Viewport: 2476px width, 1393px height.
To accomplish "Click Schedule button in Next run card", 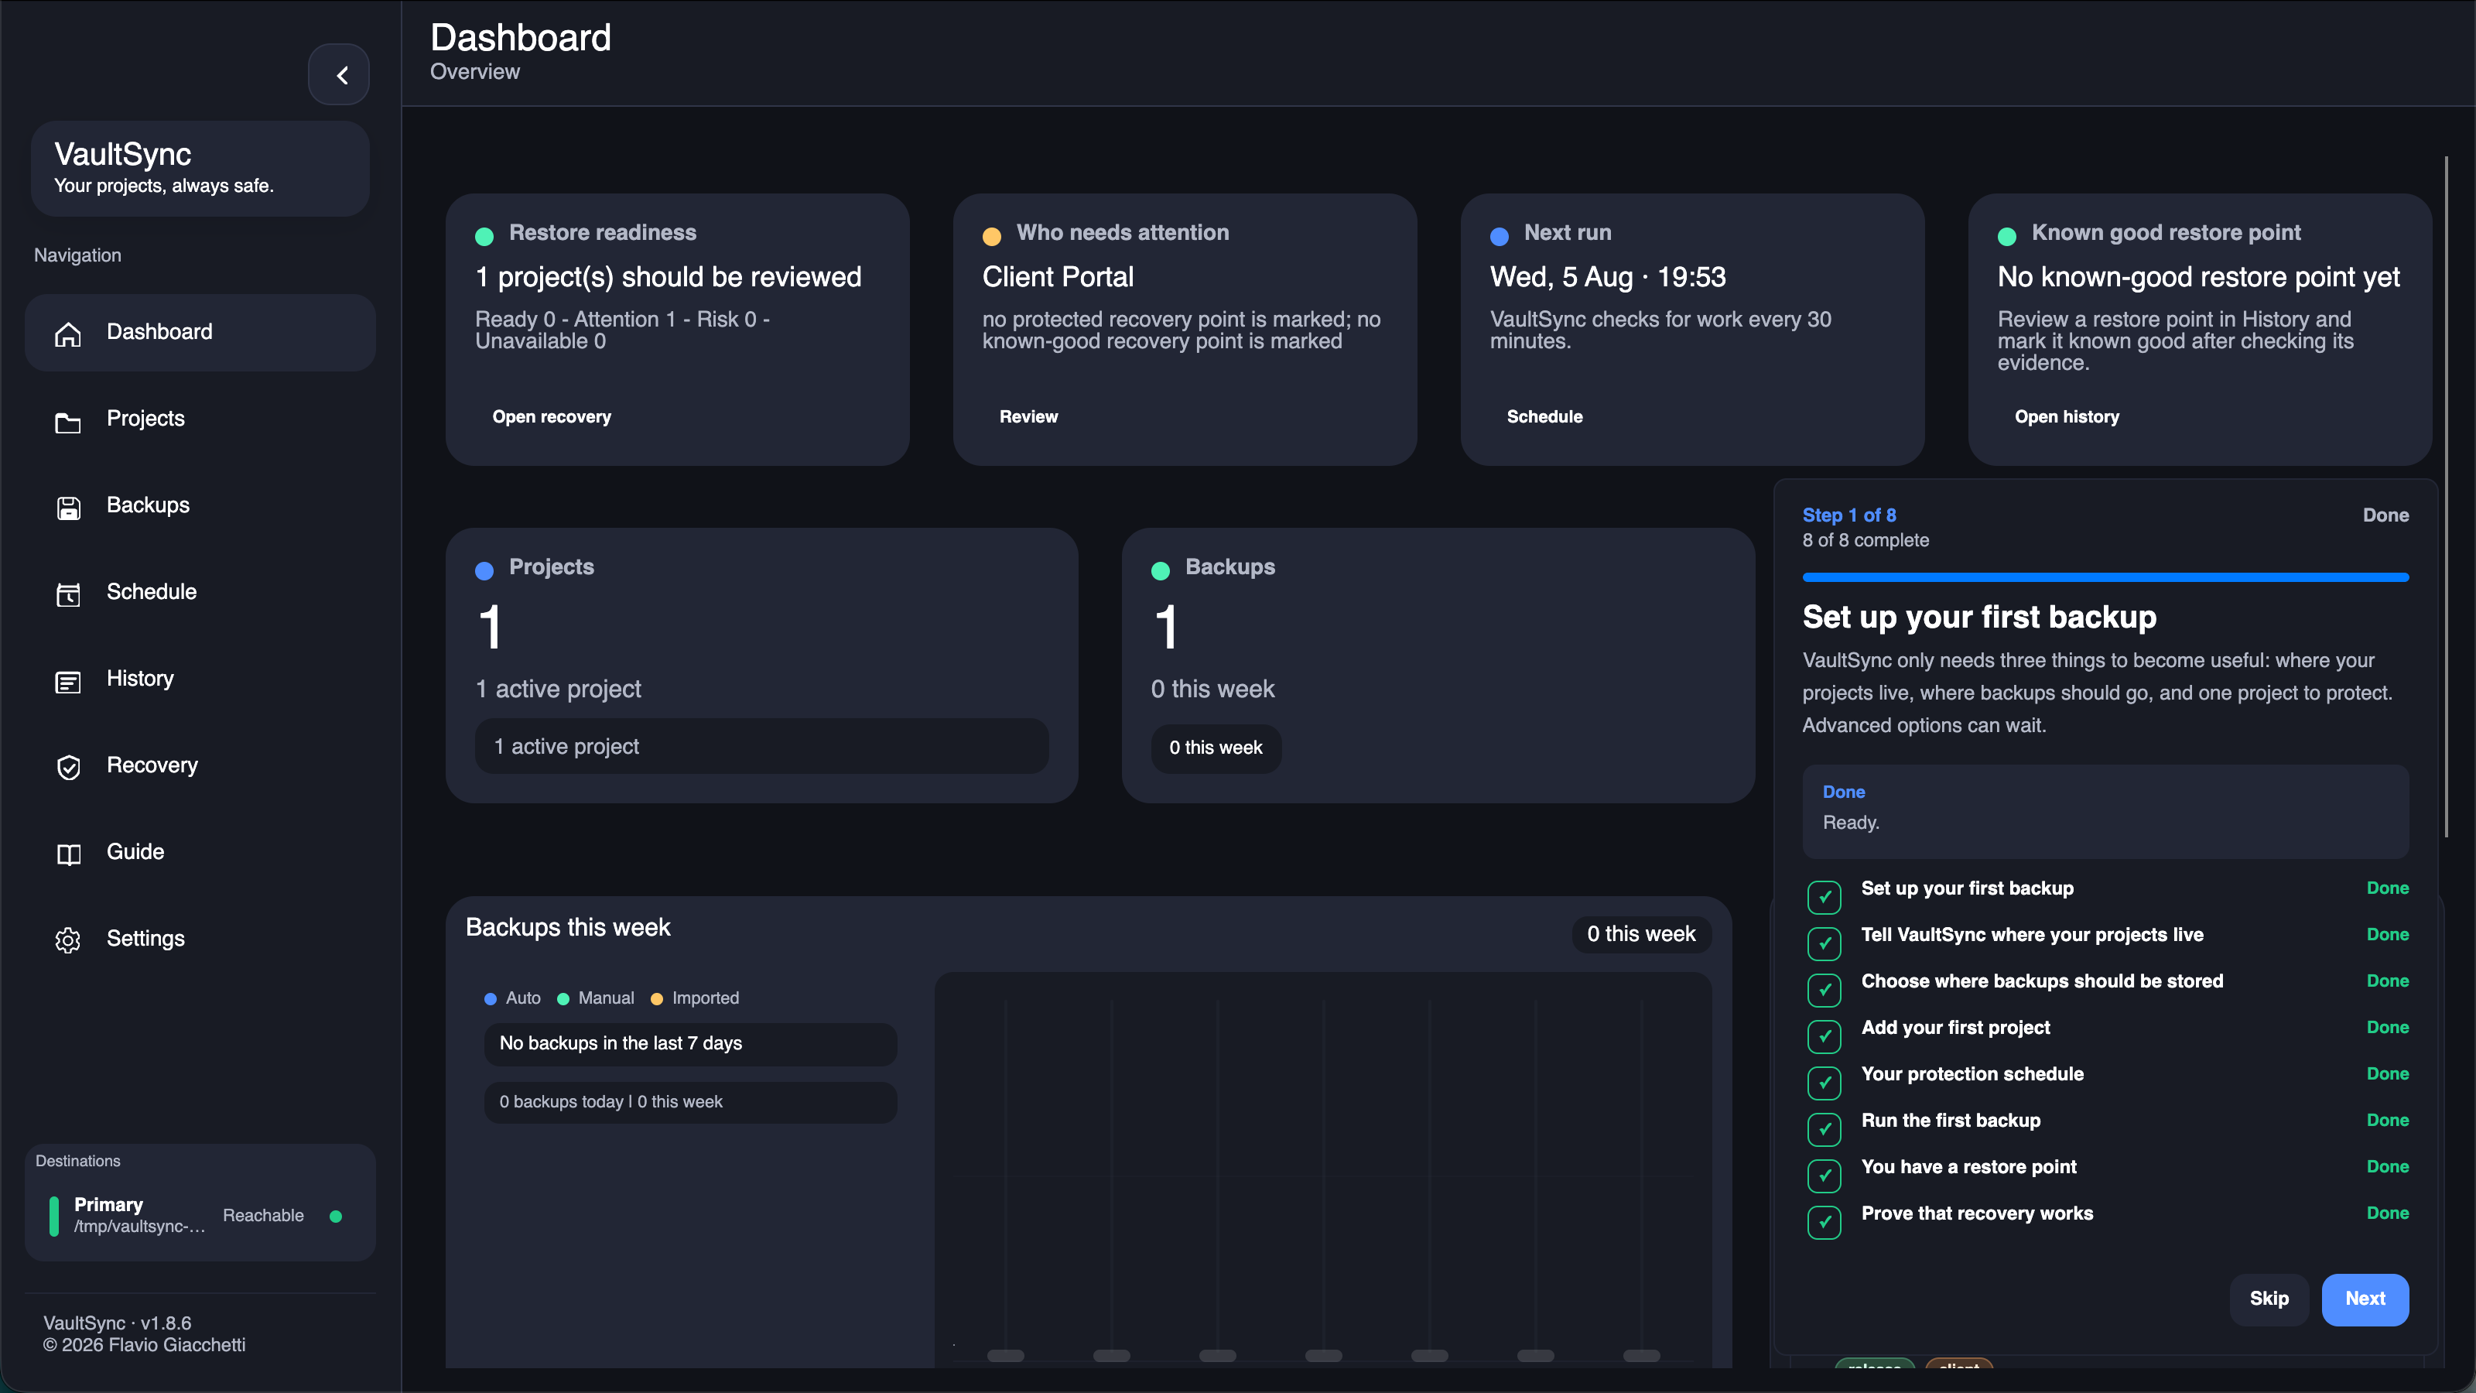I will click(x=1544, y=416).
